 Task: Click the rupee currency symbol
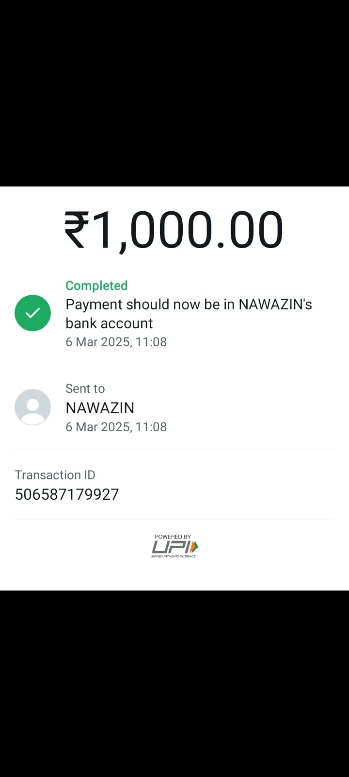77,230
